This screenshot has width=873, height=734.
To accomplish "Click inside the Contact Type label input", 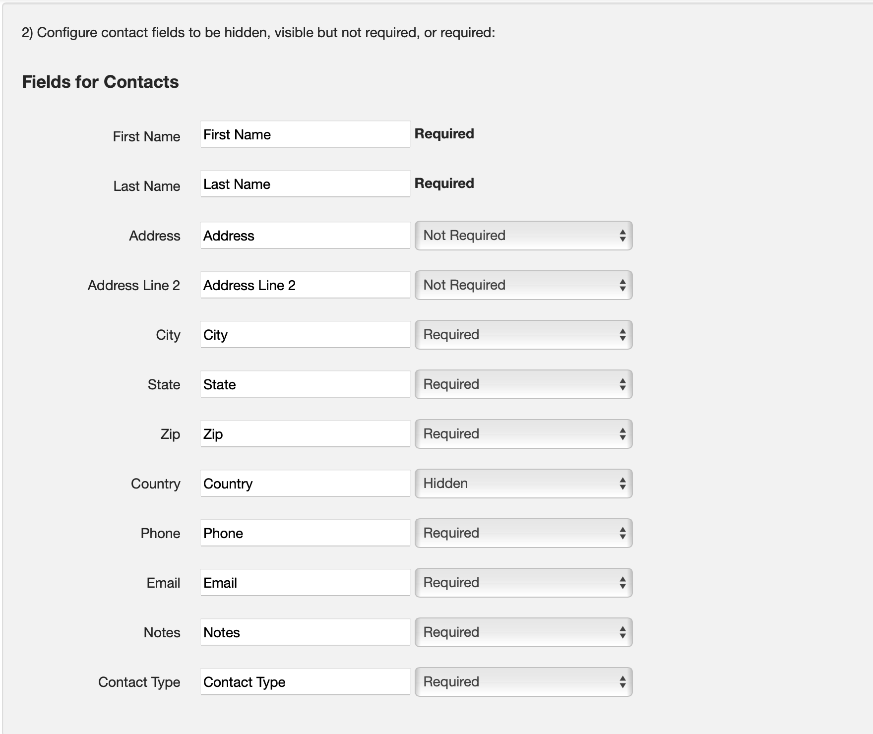I will [x=305, y=681].
